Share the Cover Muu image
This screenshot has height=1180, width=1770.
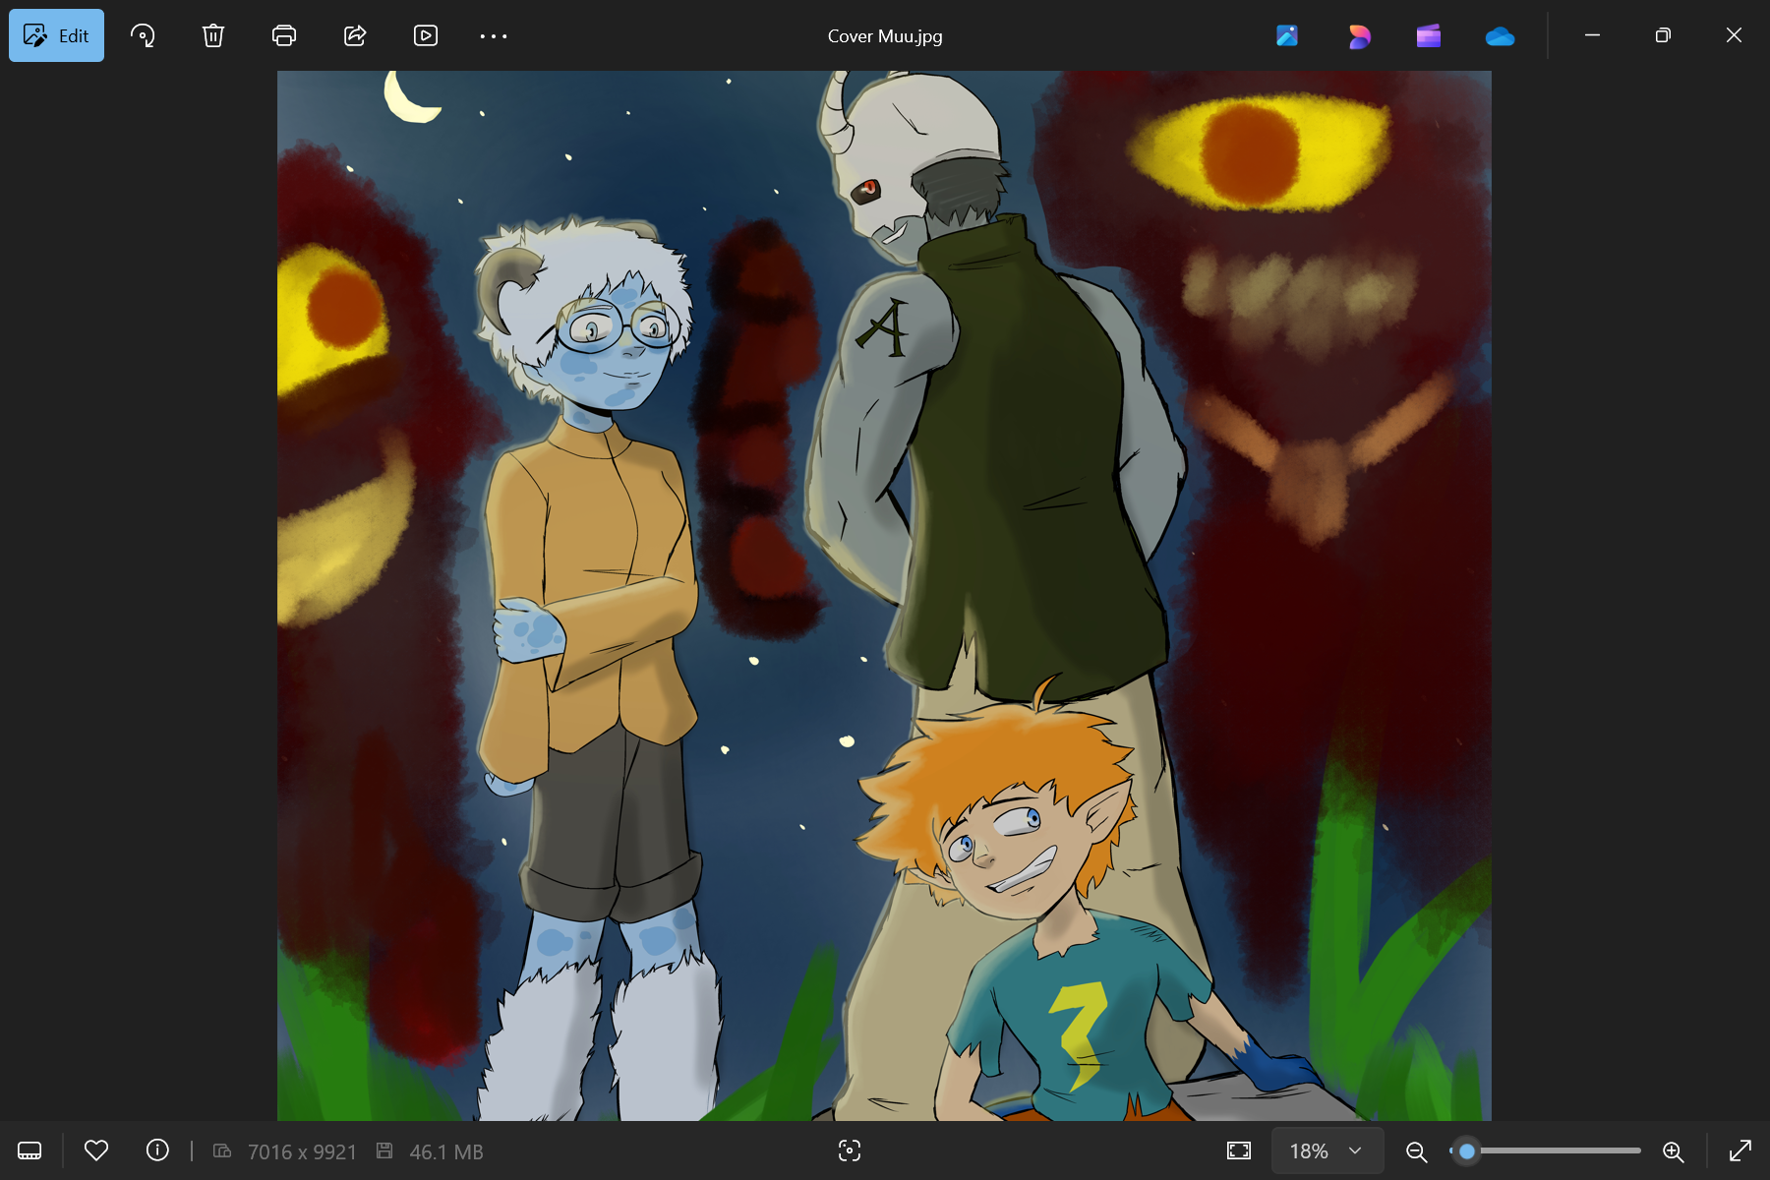click(x=355, y=36)
